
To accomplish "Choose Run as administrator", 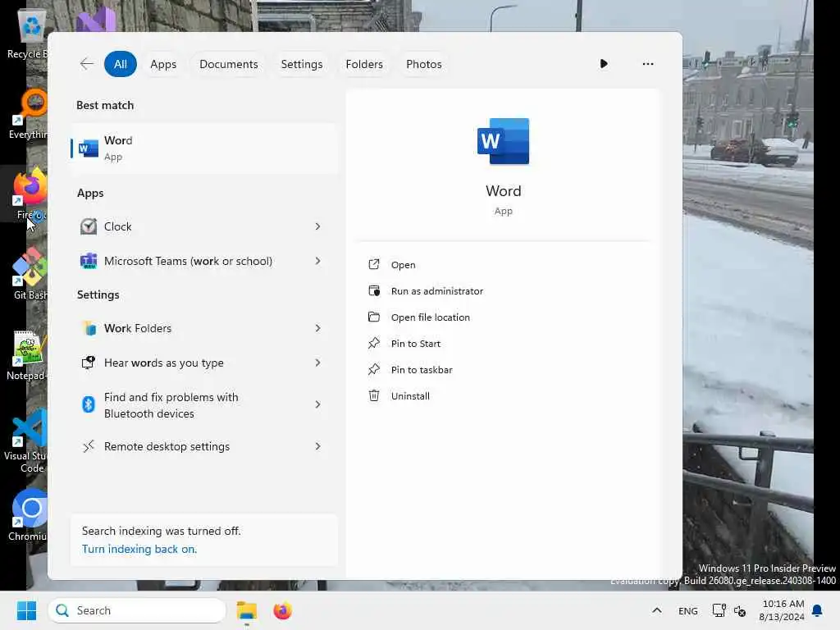I will tap(436, 291).
